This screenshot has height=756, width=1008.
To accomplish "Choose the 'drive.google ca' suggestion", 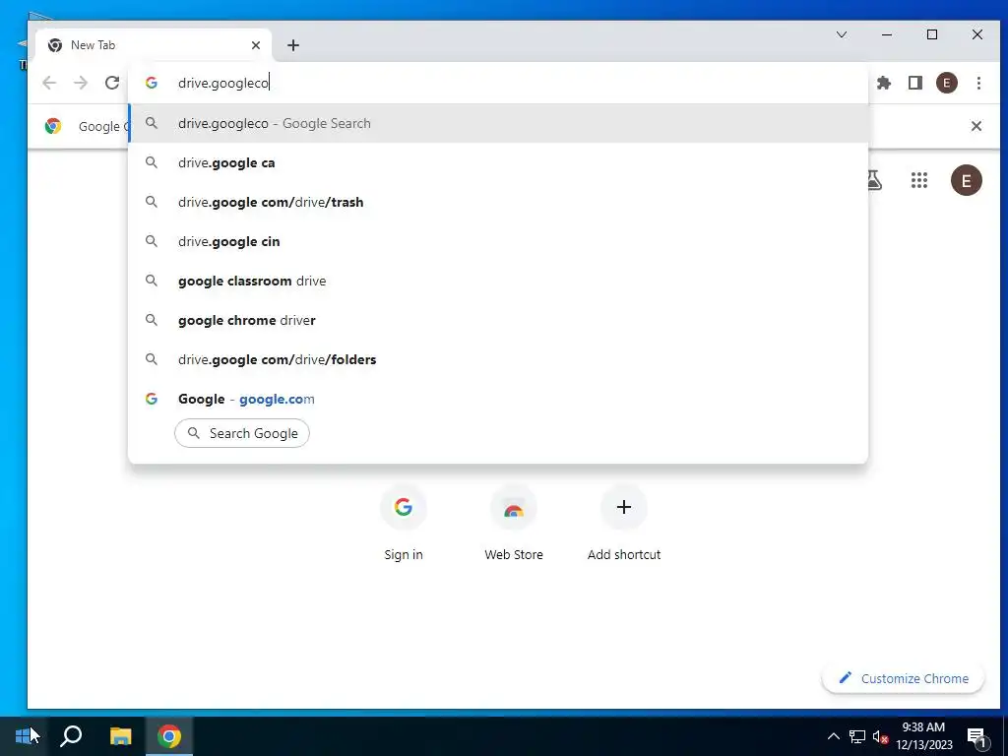I will [498, 162].
